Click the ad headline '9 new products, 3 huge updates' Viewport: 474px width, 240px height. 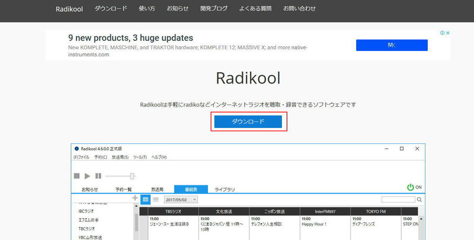[130, 38]
